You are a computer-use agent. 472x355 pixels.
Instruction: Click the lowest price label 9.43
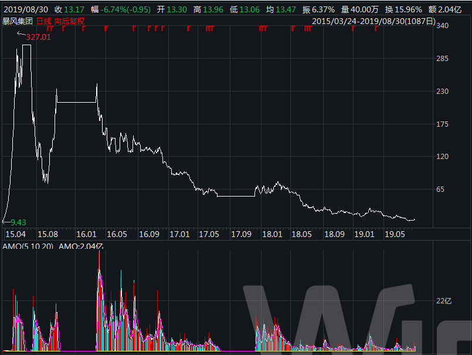click(18, 222)
